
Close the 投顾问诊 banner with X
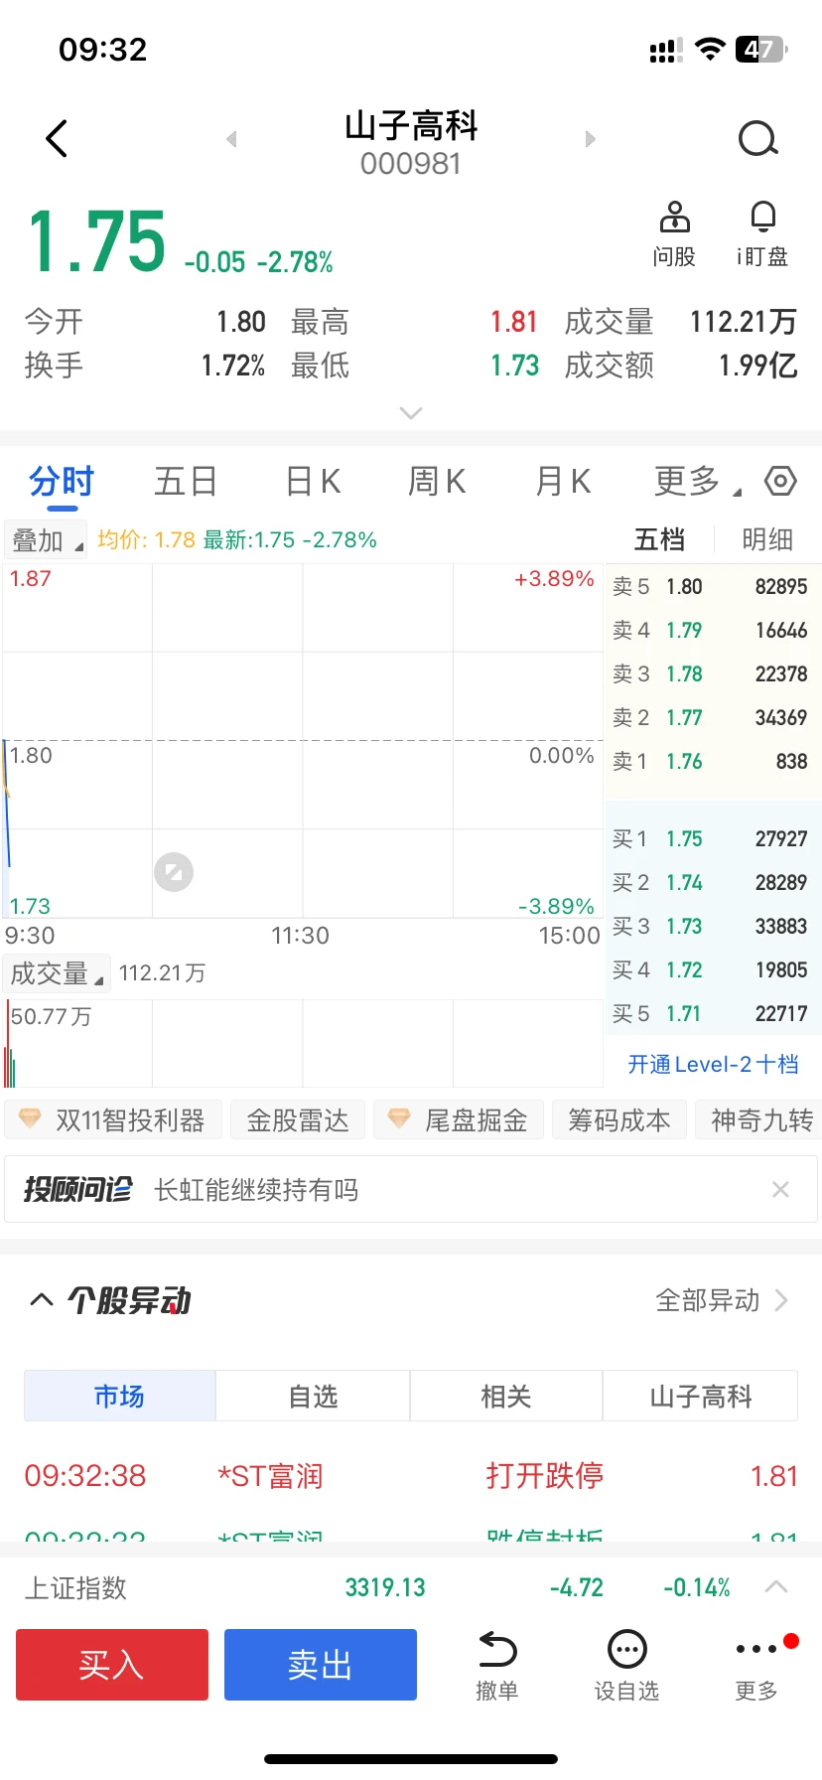(781, 1190)
